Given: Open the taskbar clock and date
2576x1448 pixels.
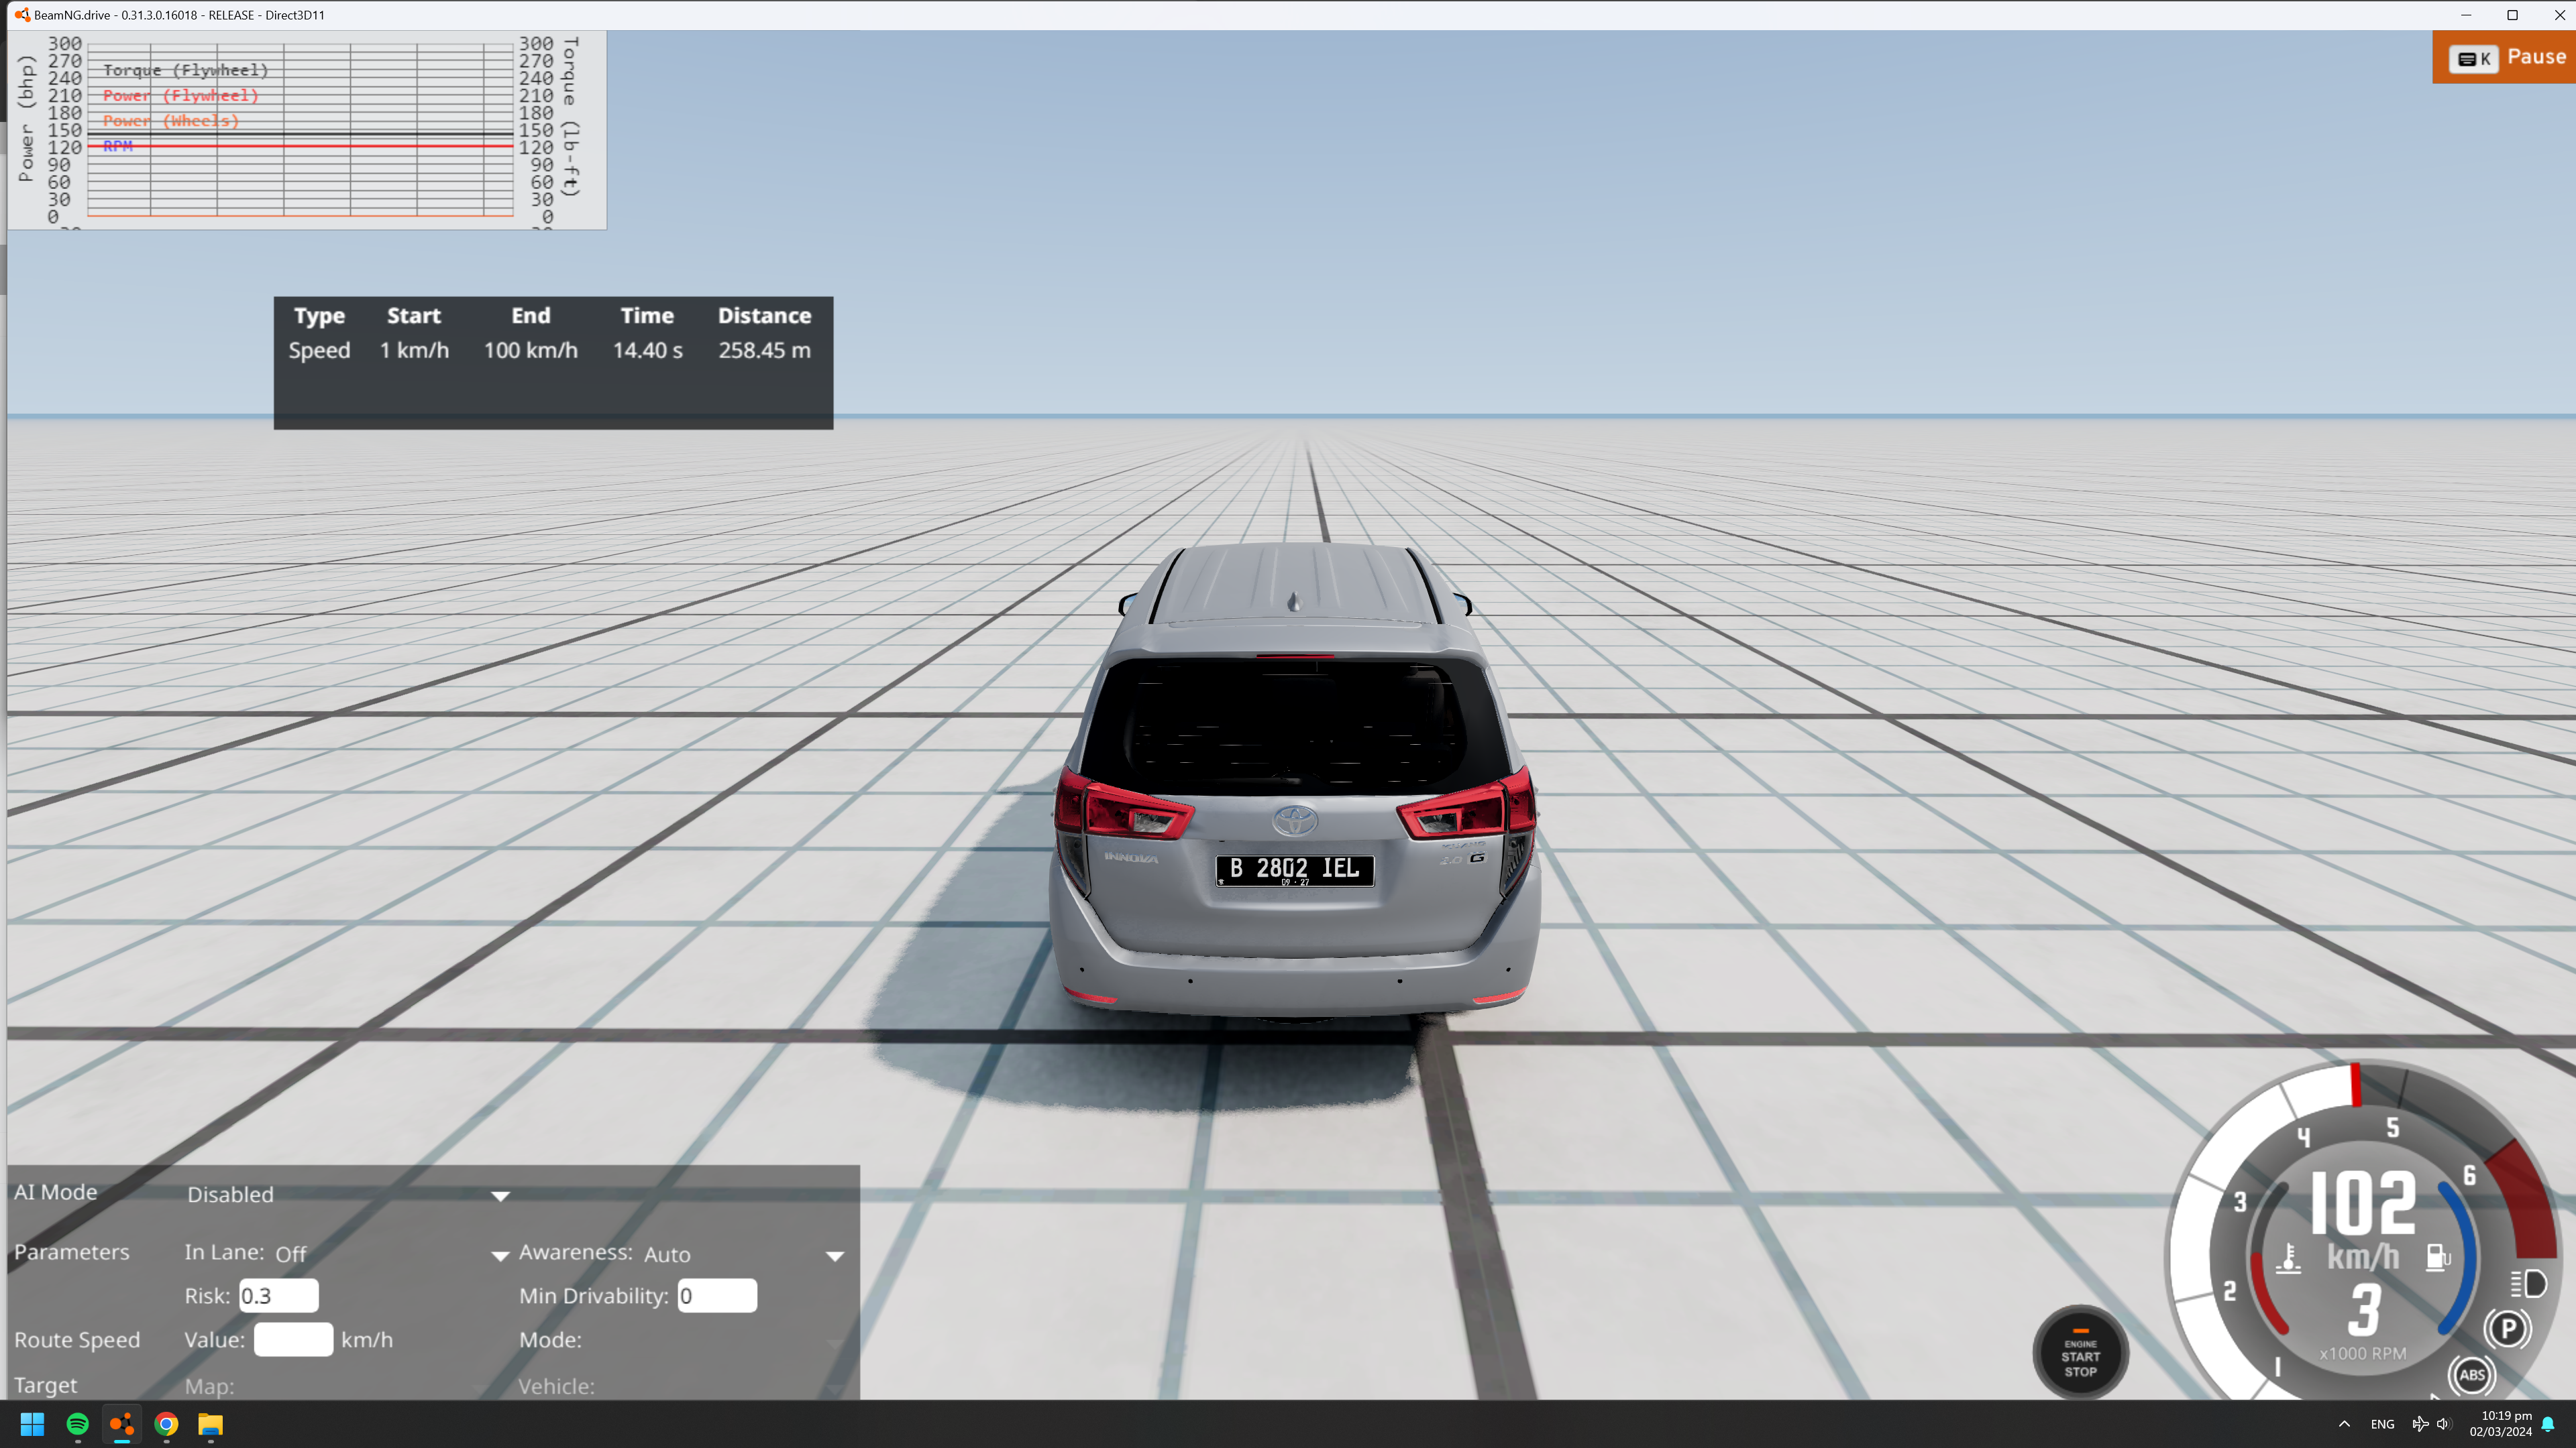Looking at the screenshot, I should pos(2501,1424).
